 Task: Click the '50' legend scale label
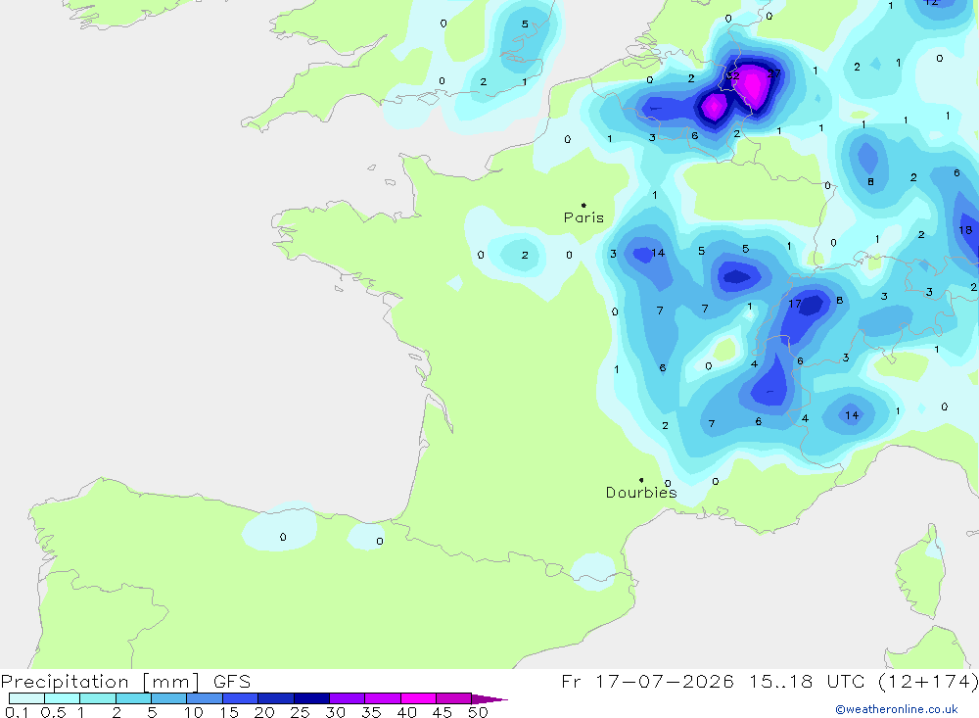478,712
